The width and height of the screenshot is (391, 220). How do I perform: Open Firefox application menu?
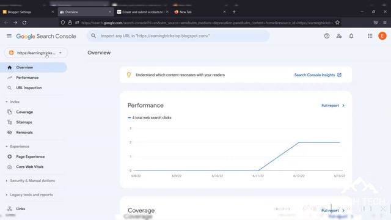point(385,23)
